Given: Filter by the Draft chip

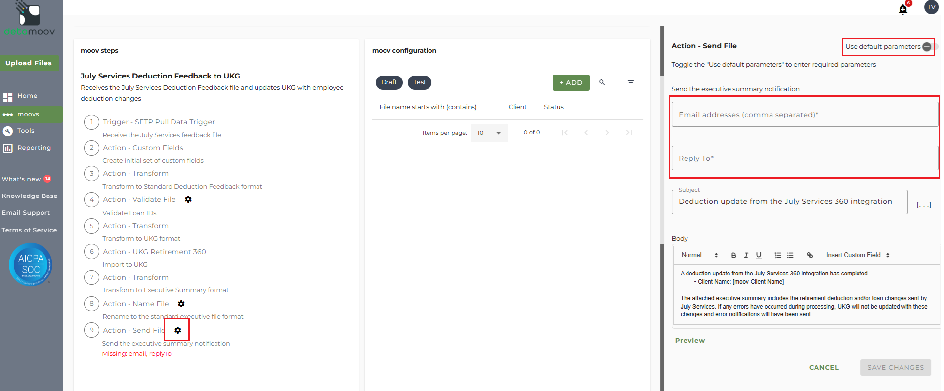Looking at the screenshot, I should (x=389, y=82).
